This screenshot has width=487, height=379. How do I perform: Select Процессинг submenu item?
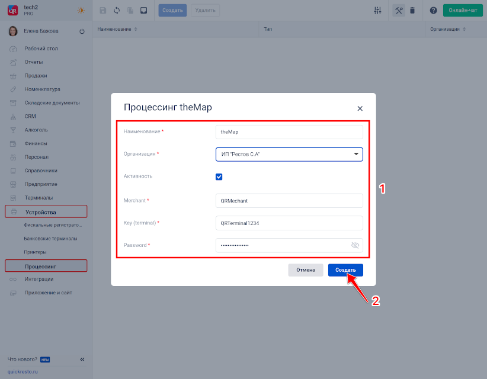point(46,266)
